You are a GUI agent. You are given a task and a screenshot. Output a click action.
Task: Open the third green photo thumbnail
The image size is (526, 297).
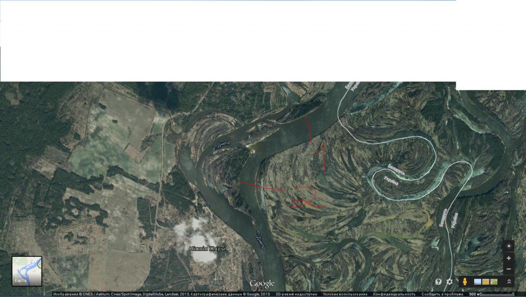(494, 282)
